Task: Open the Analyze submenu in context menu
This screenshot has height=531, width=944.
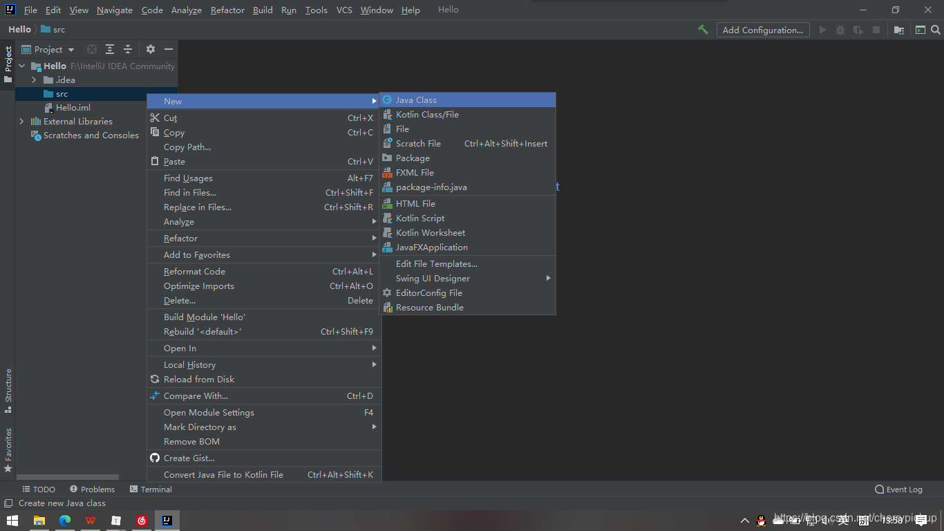Action: click(x=263, y=221)
